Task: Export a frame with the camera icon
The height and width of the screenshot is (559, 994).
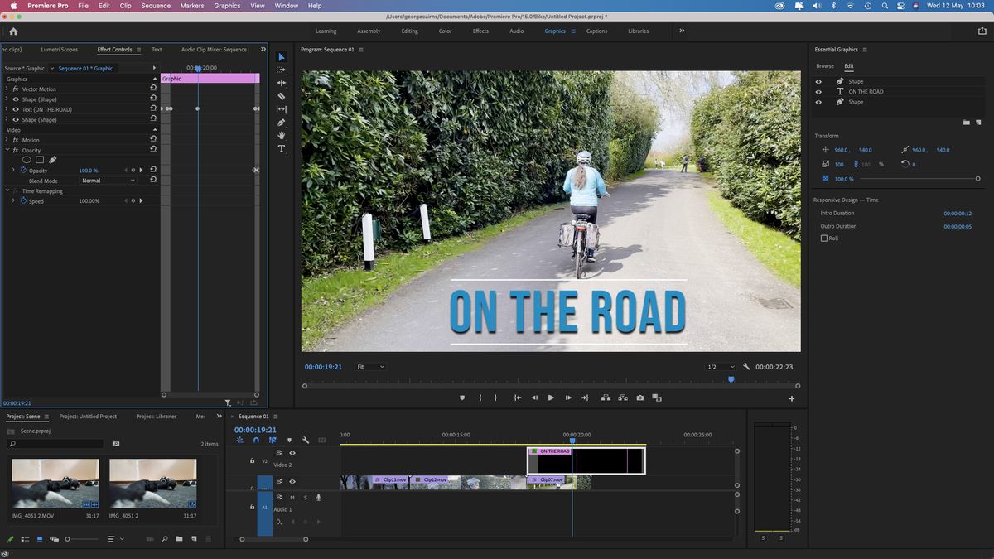Action: point(639,398)
